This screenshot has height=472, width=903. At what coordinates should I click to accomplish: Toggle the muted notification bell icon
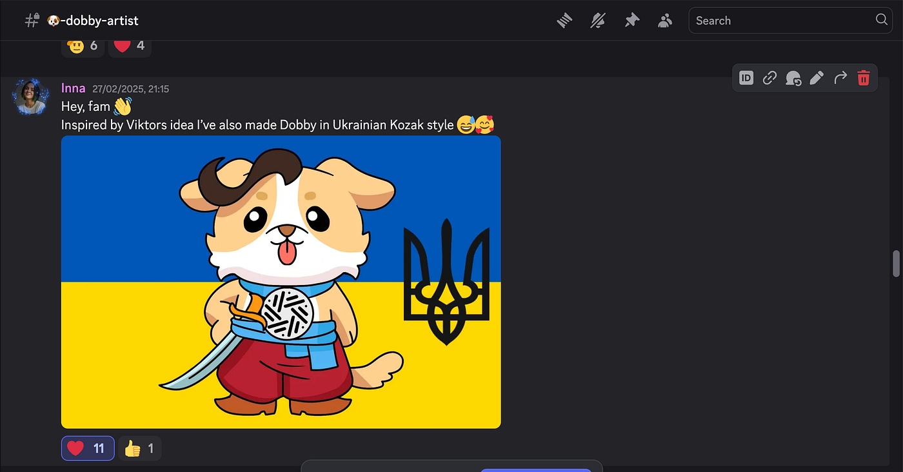click(598, 21)
